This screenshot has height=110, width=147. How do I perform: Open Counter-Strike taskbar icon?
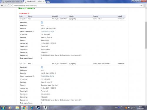point(46,108)
